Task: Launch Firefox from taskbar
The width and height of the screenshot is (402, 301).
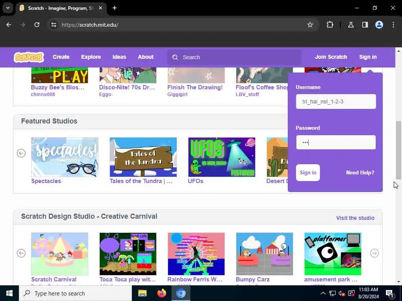Action: coord(161,293)
